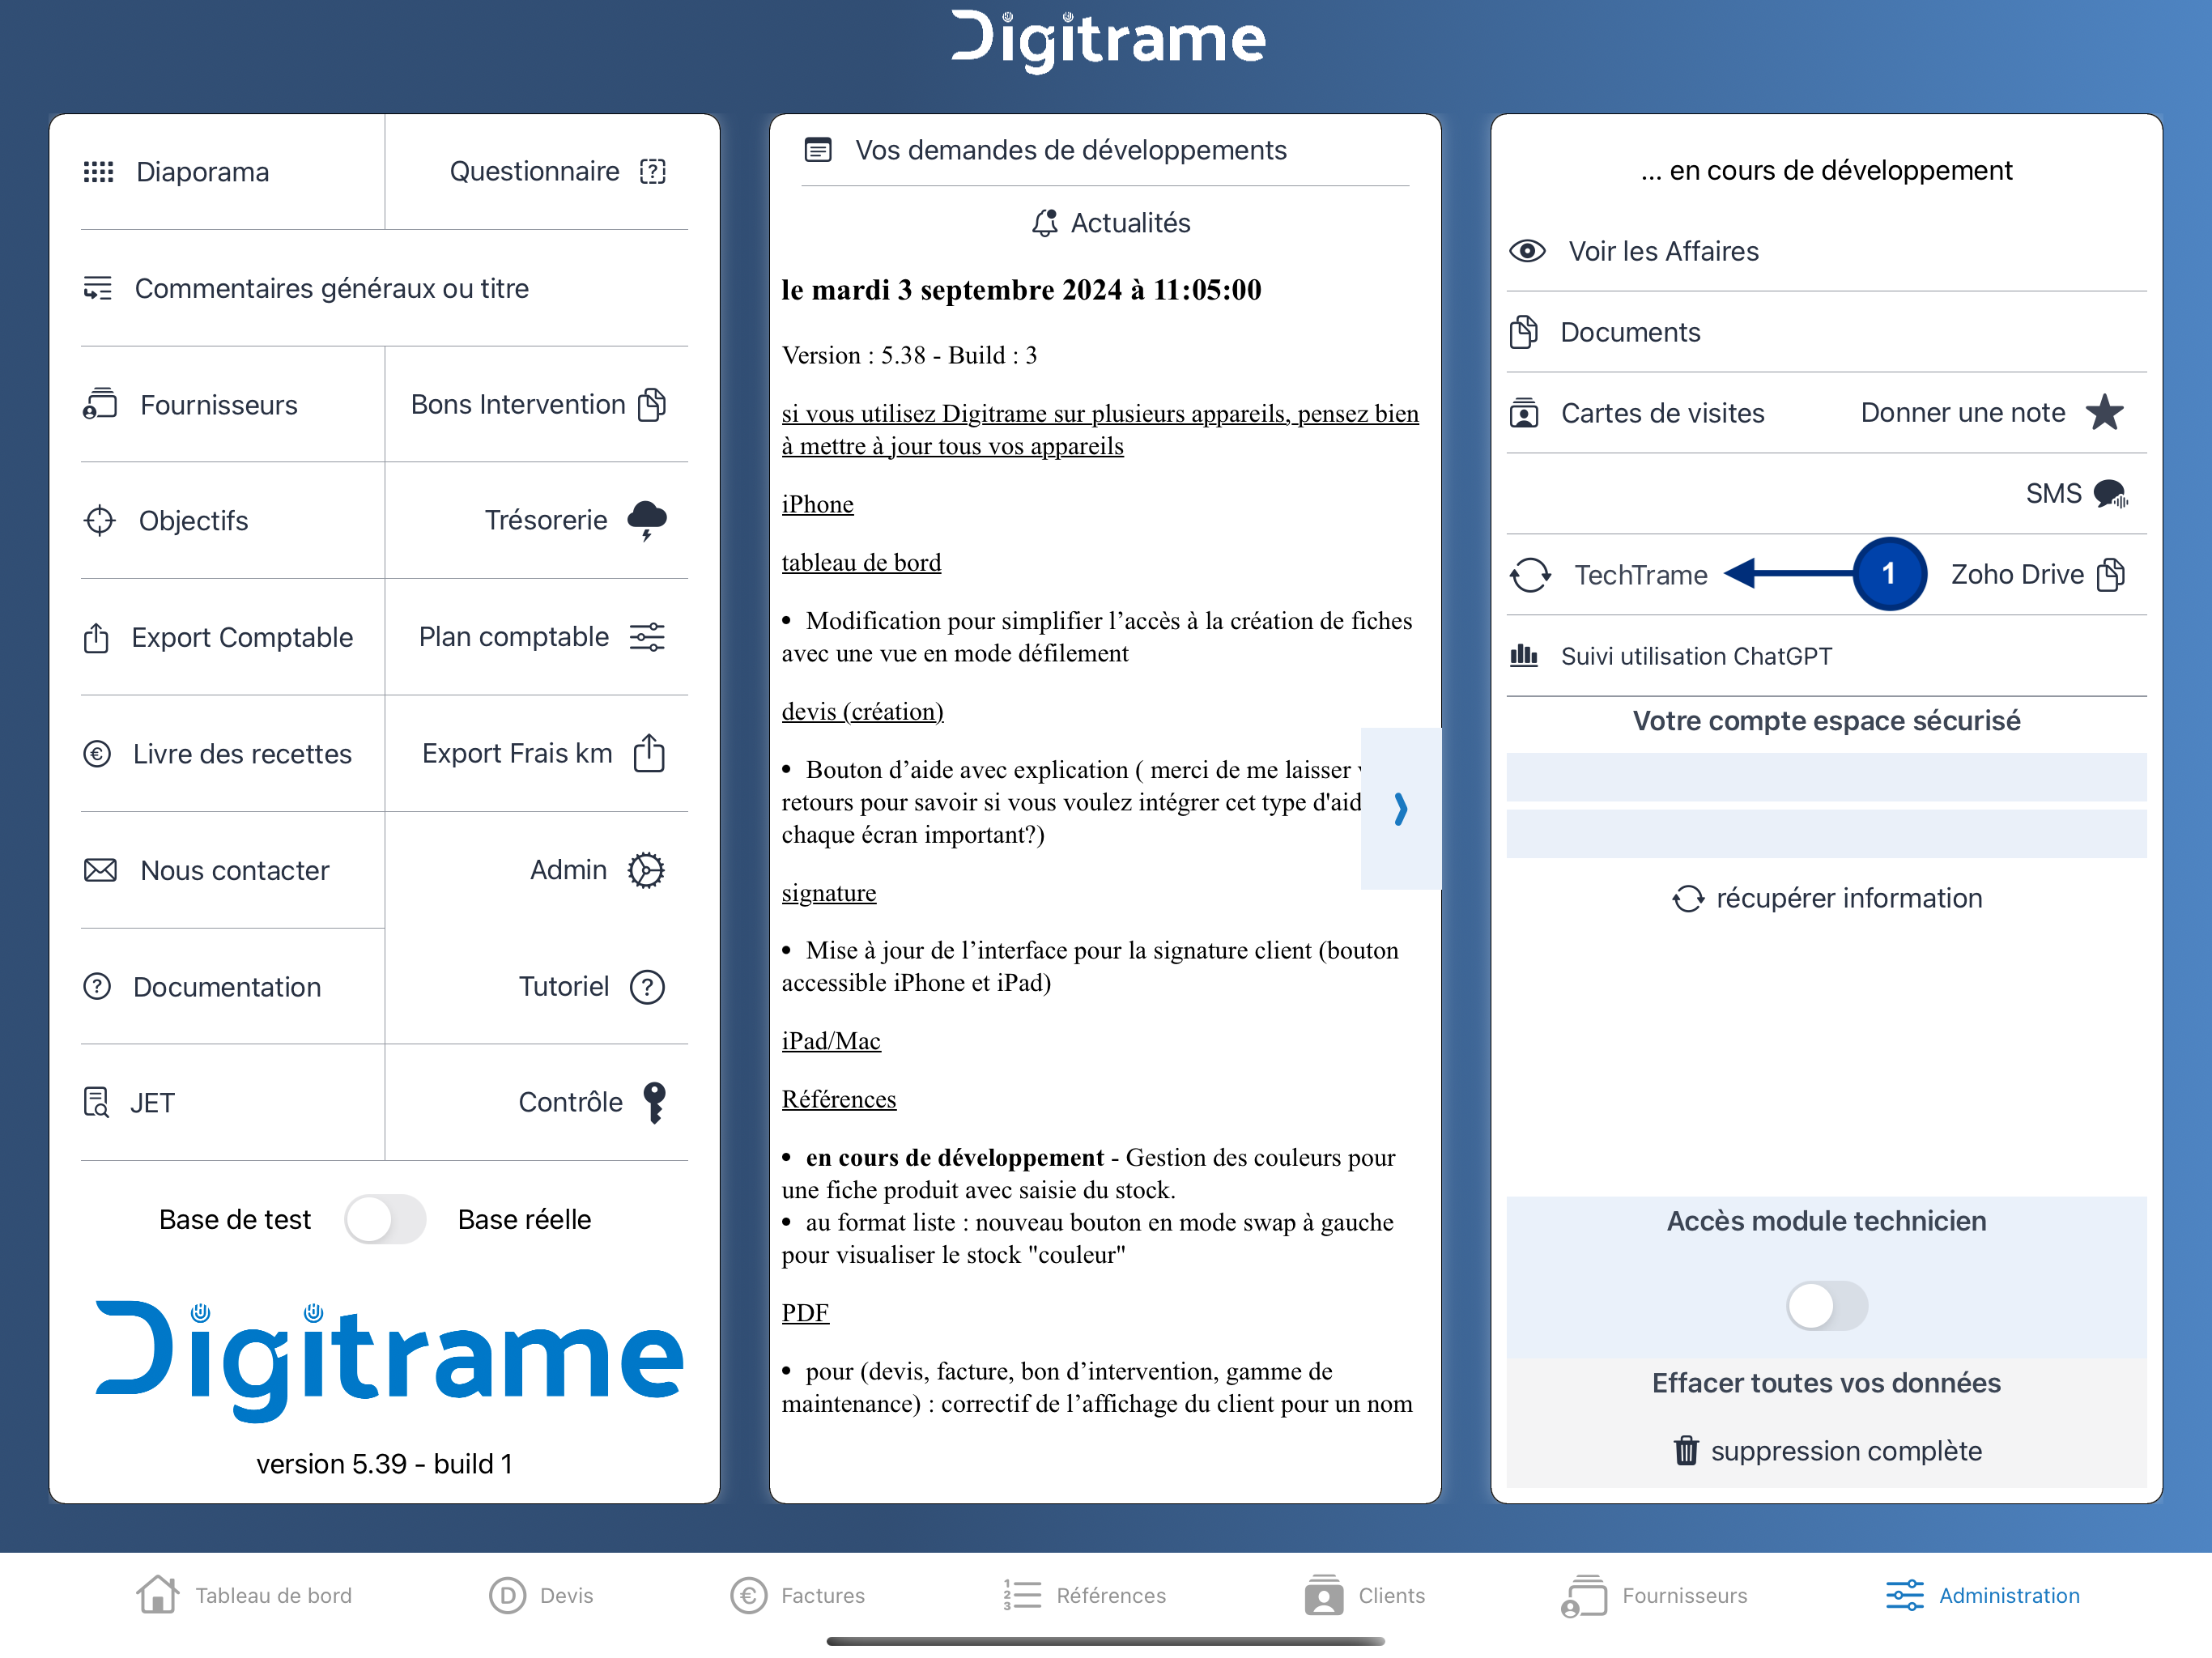The image size is (2212, 1658).
Task: Click the Export Frais km share icon
Action: [x=649, y=753]
